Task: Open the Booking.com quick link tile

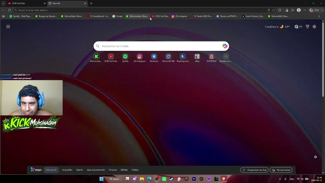Action: (183, 58)
